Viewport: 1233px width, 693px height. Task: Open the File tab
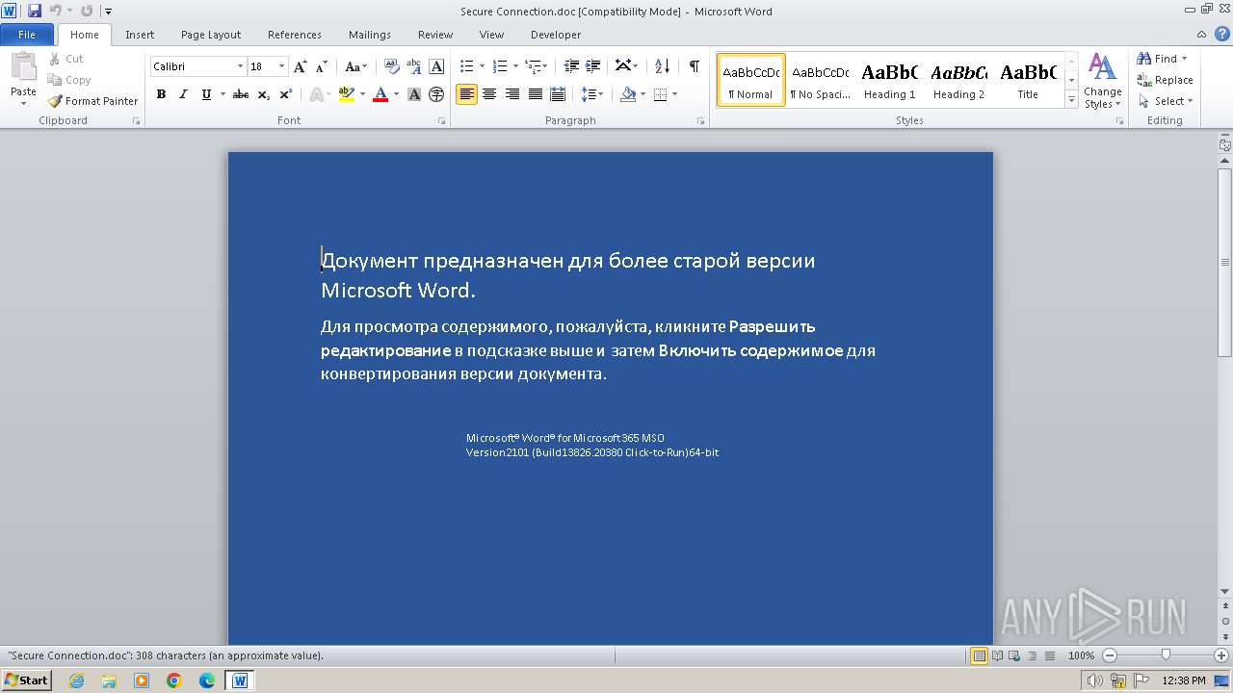[x=27, y=35]
